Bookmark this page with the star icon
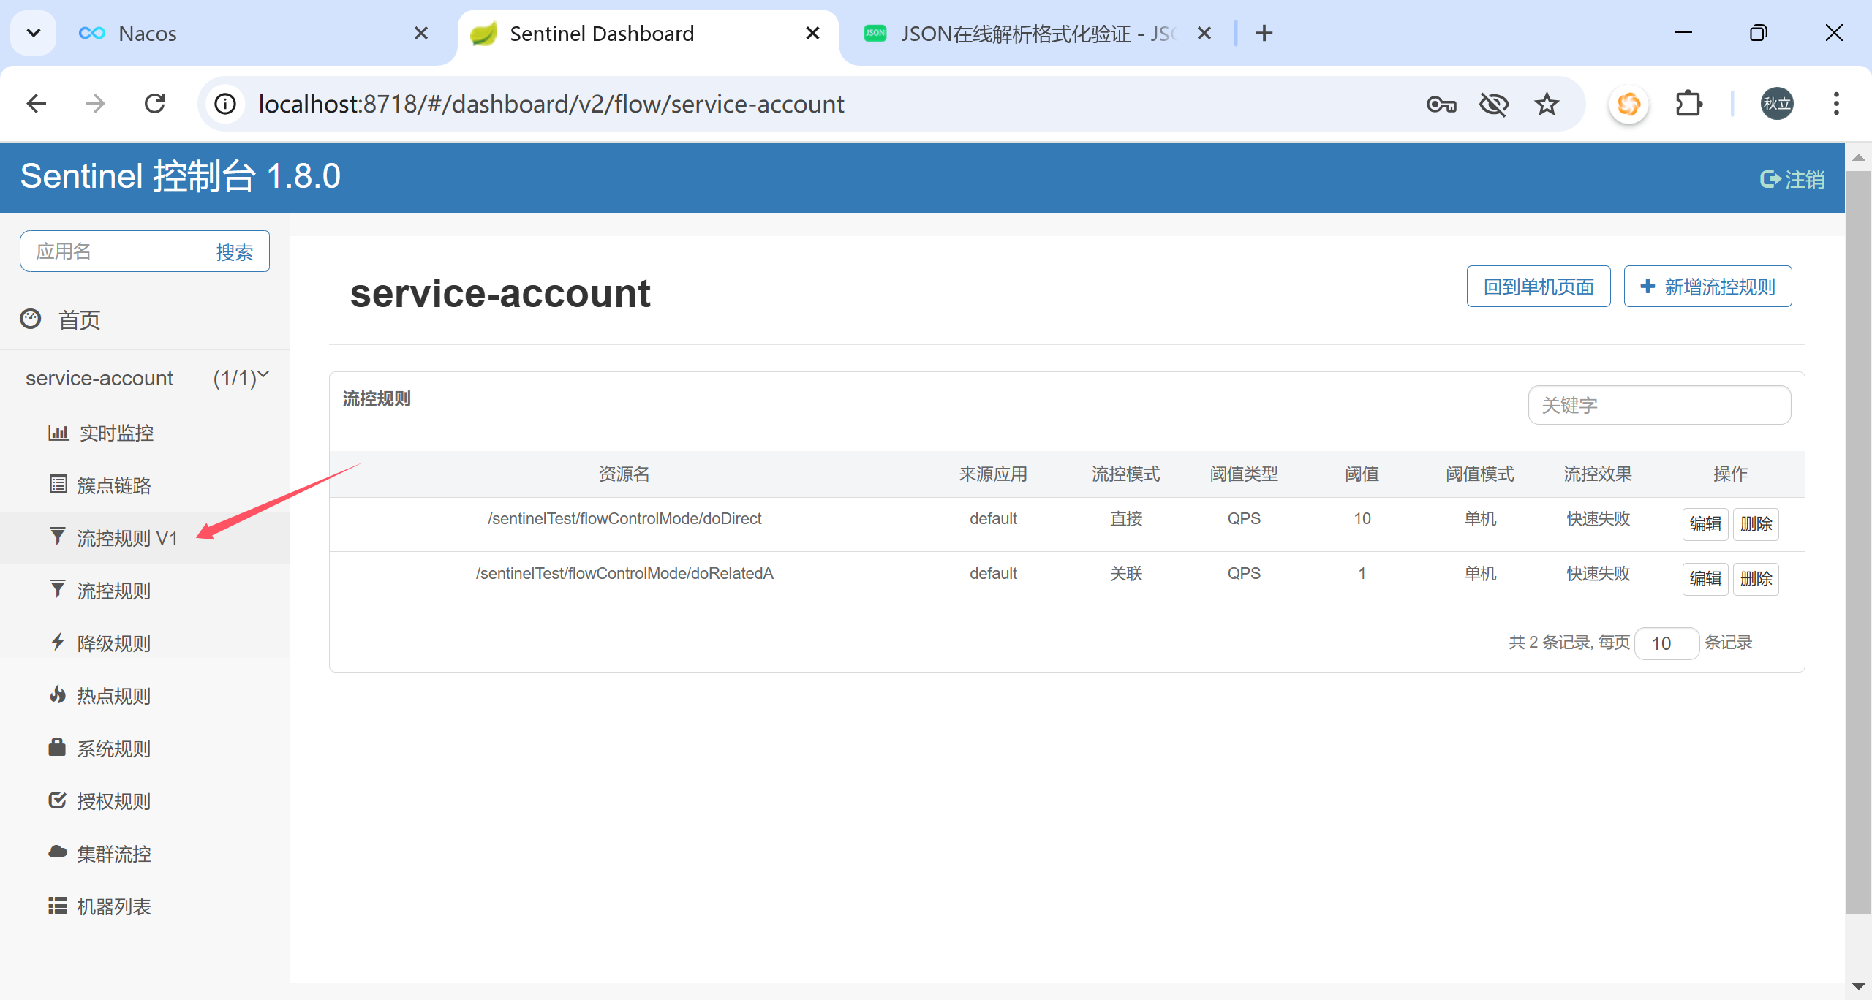This screenshot has height=1000, width=1872. 1546,105
